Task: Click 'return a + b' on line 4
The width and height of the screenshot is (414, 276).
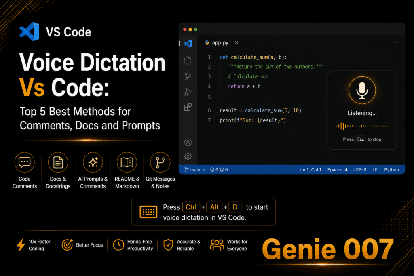Action: (244, 86)
